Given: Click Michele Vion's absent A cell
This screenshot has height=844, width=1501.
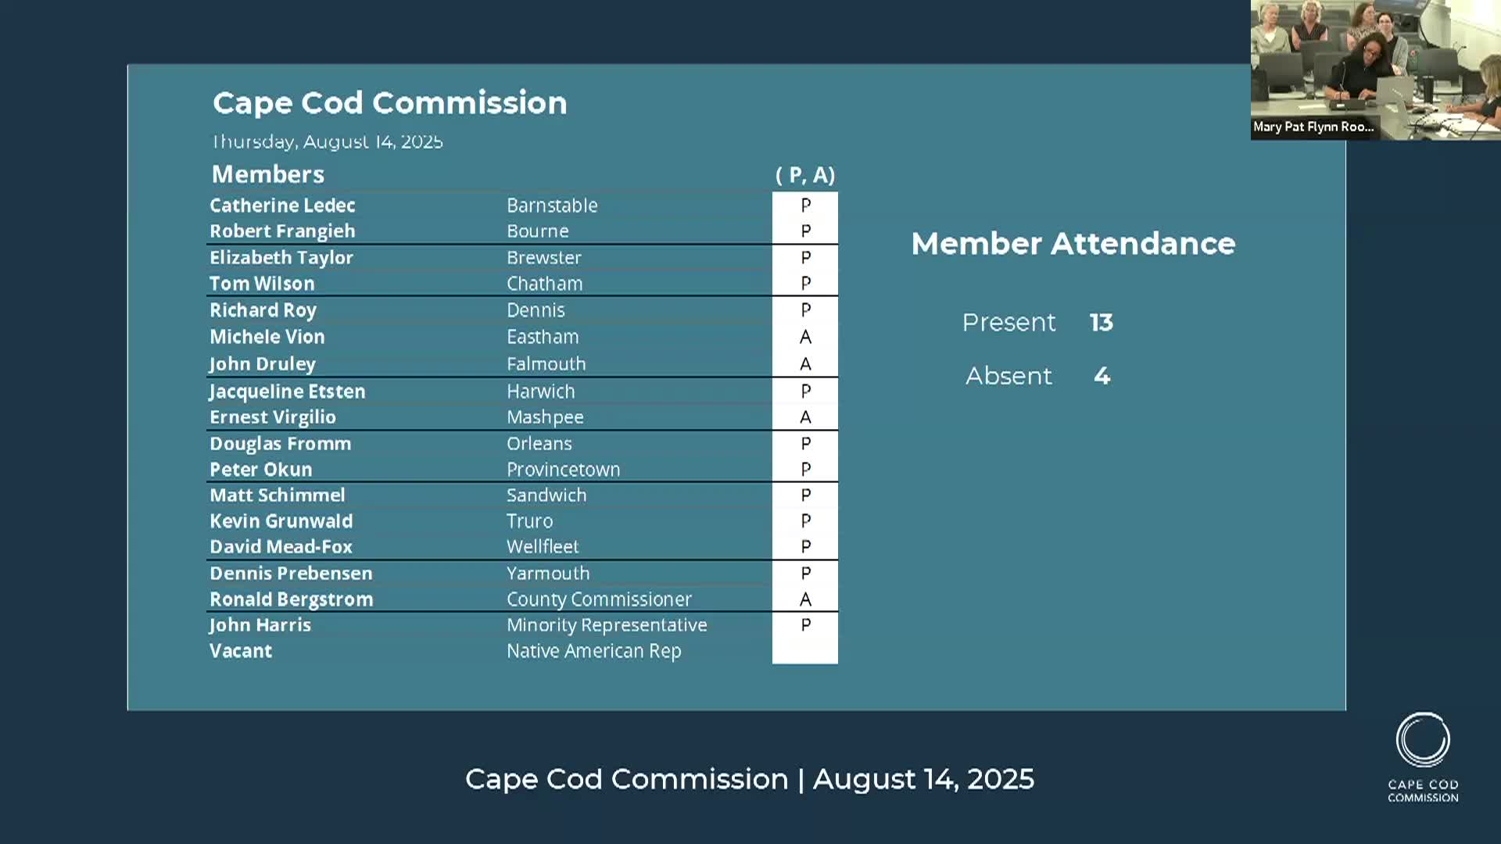Looking at the screenshot, I should [x=805, y=337].
